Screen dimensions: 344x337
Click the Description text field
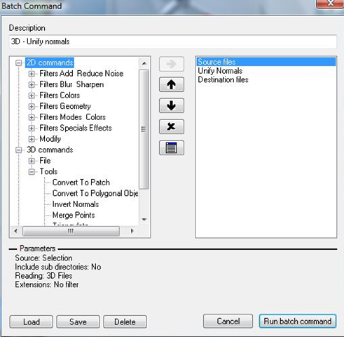[x=173, y=41]
